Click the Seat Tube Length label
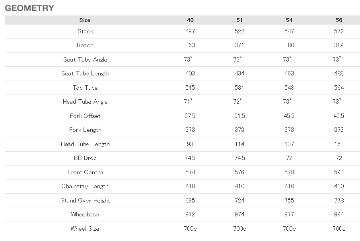 pos(85,73)
